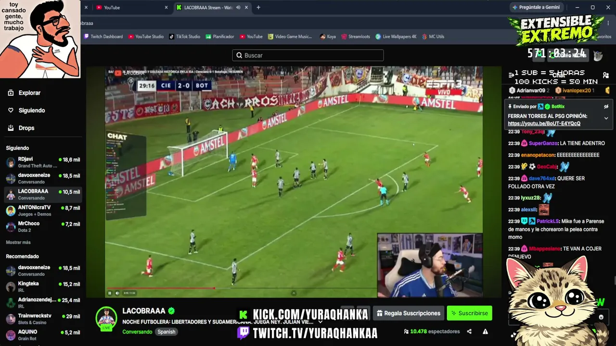Open the Drops section
Screen dimensions: 616x346
21,128
